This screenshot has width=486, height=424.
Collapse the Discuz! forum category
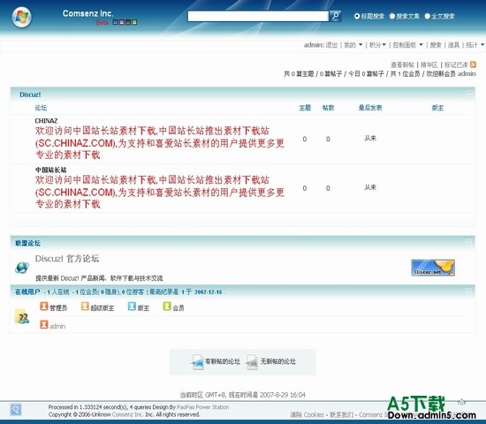pyautogui.click(x=469, y=94)
